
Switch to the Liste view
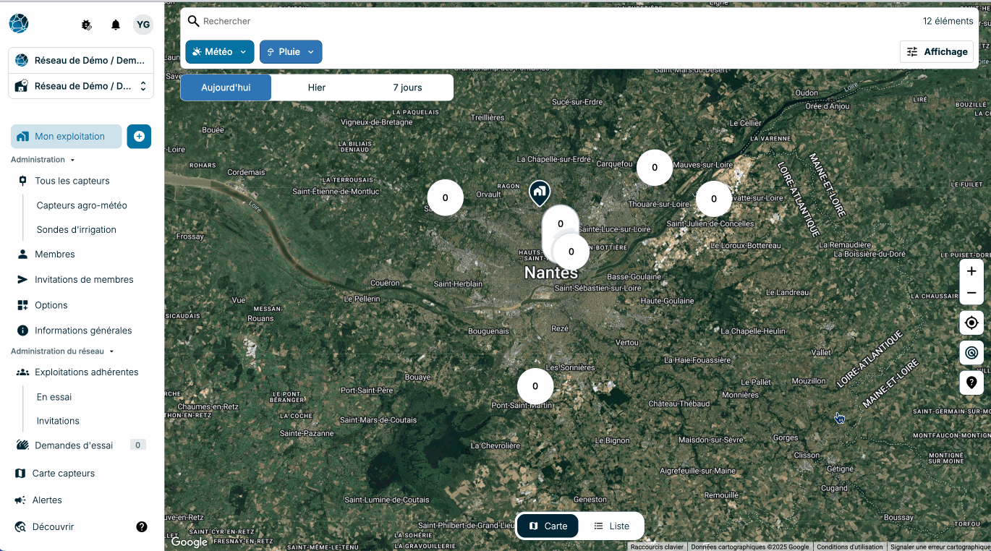[611, 526]
